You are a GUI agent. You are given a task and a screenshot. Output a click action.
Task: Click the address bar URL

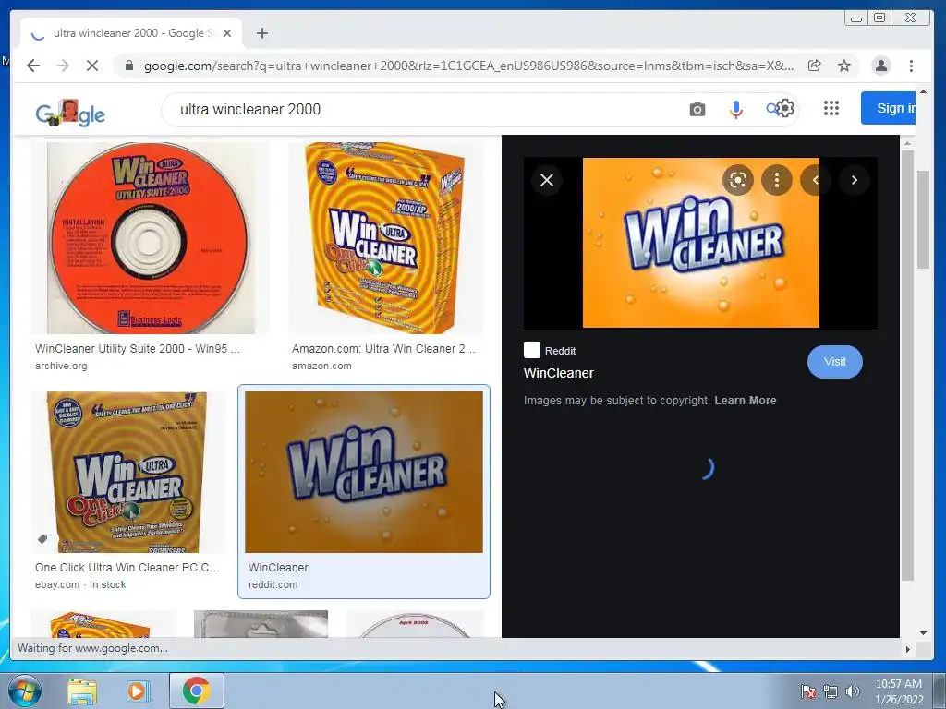(468, 66)
